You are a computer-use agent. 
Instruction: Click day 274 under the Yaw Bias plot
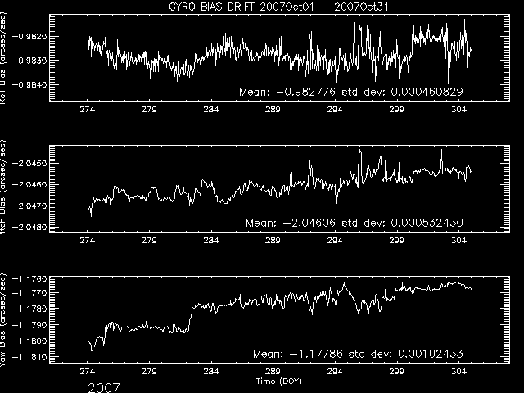coord(88,371)
